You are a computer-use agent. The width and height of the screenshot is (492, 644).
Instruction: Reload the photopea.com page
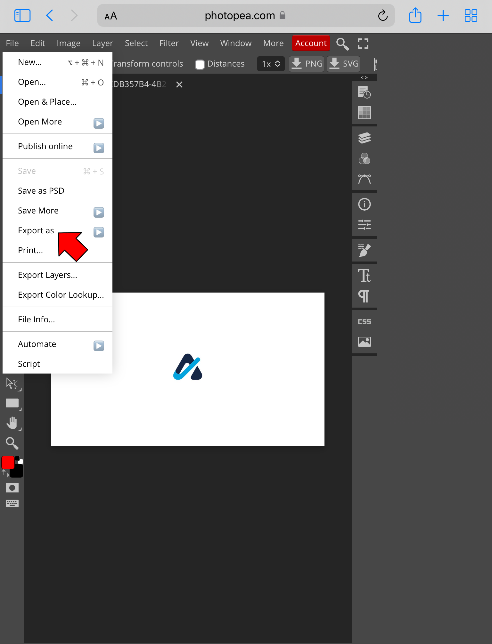383,15
